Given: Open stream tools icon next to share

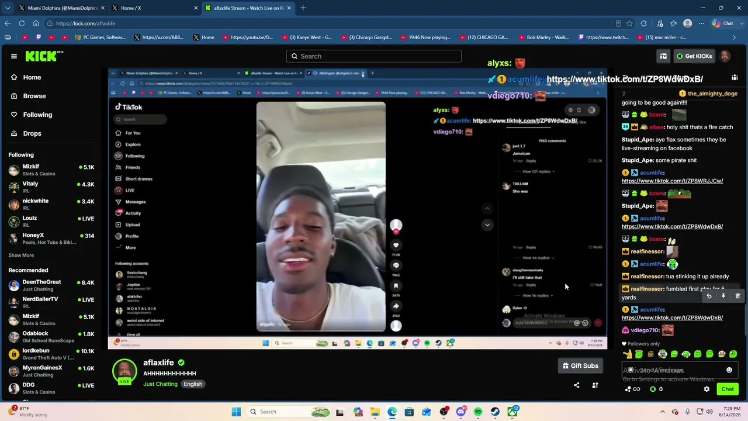Looking at the screenshot, I should pos(595,385).
